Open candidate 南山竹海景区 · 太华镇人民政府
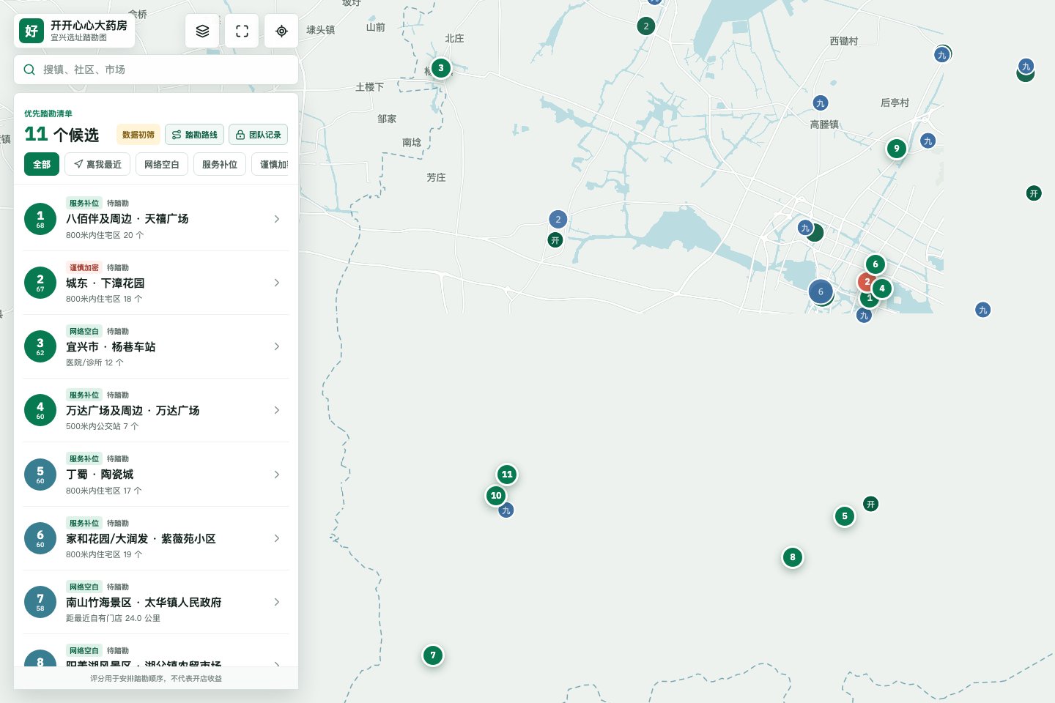 tap(156, 602)
